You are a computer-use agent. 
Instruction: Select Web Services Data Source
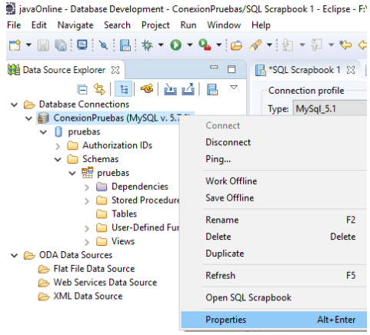point(105,282)
